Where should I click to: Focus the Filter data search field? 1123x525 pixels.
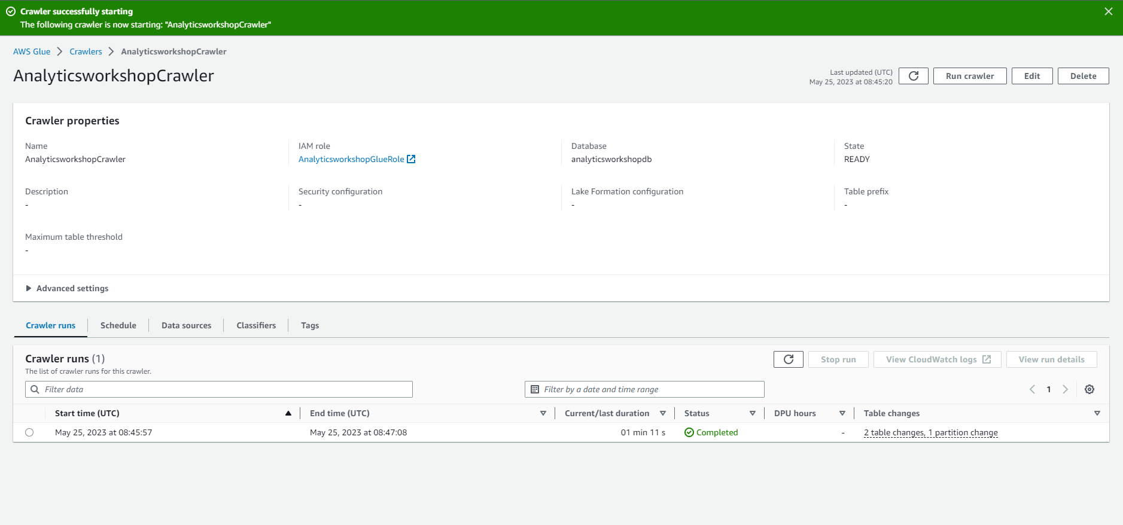219,389
